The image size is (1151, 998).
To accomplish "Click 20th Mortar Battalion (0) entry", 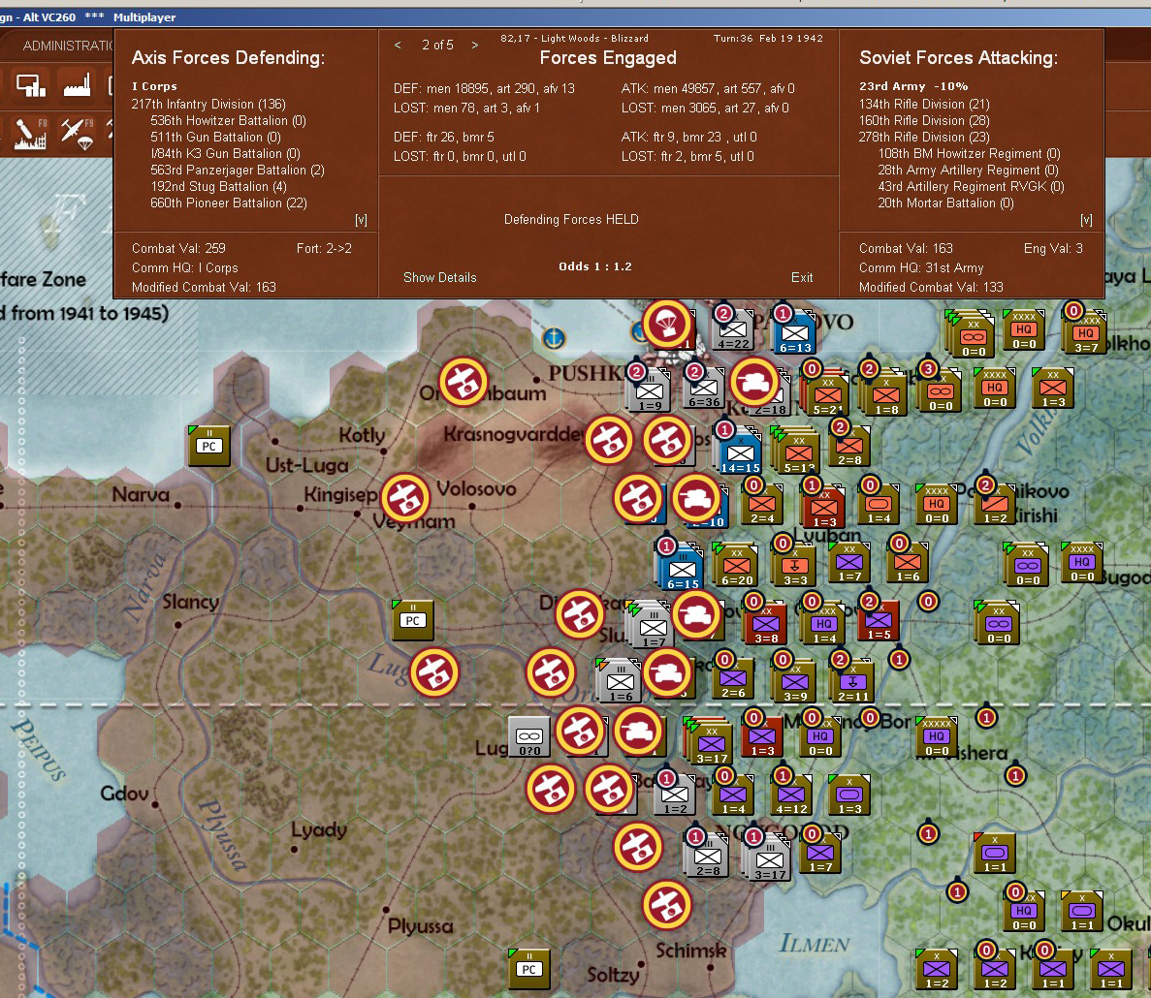I will [945, 203].
